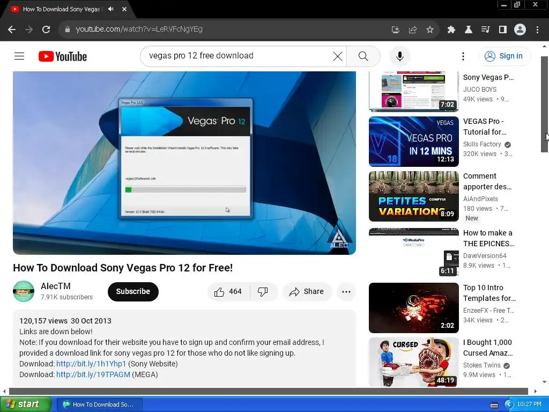
Task: Click the lock icon in address bar
Action: click(x=67, y=30)
